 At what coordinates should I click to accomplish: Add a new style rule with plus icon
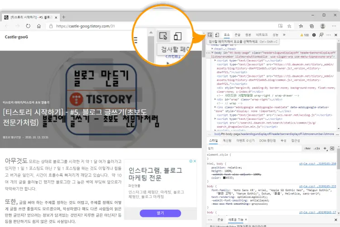tap(325, 148)
